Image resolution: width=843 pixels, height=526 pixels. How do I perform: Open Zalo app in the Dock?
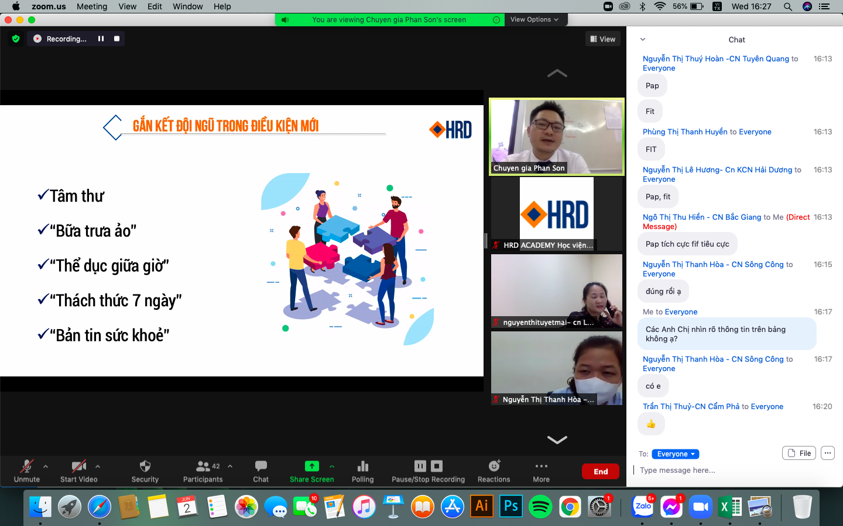(x=643, y=507)
